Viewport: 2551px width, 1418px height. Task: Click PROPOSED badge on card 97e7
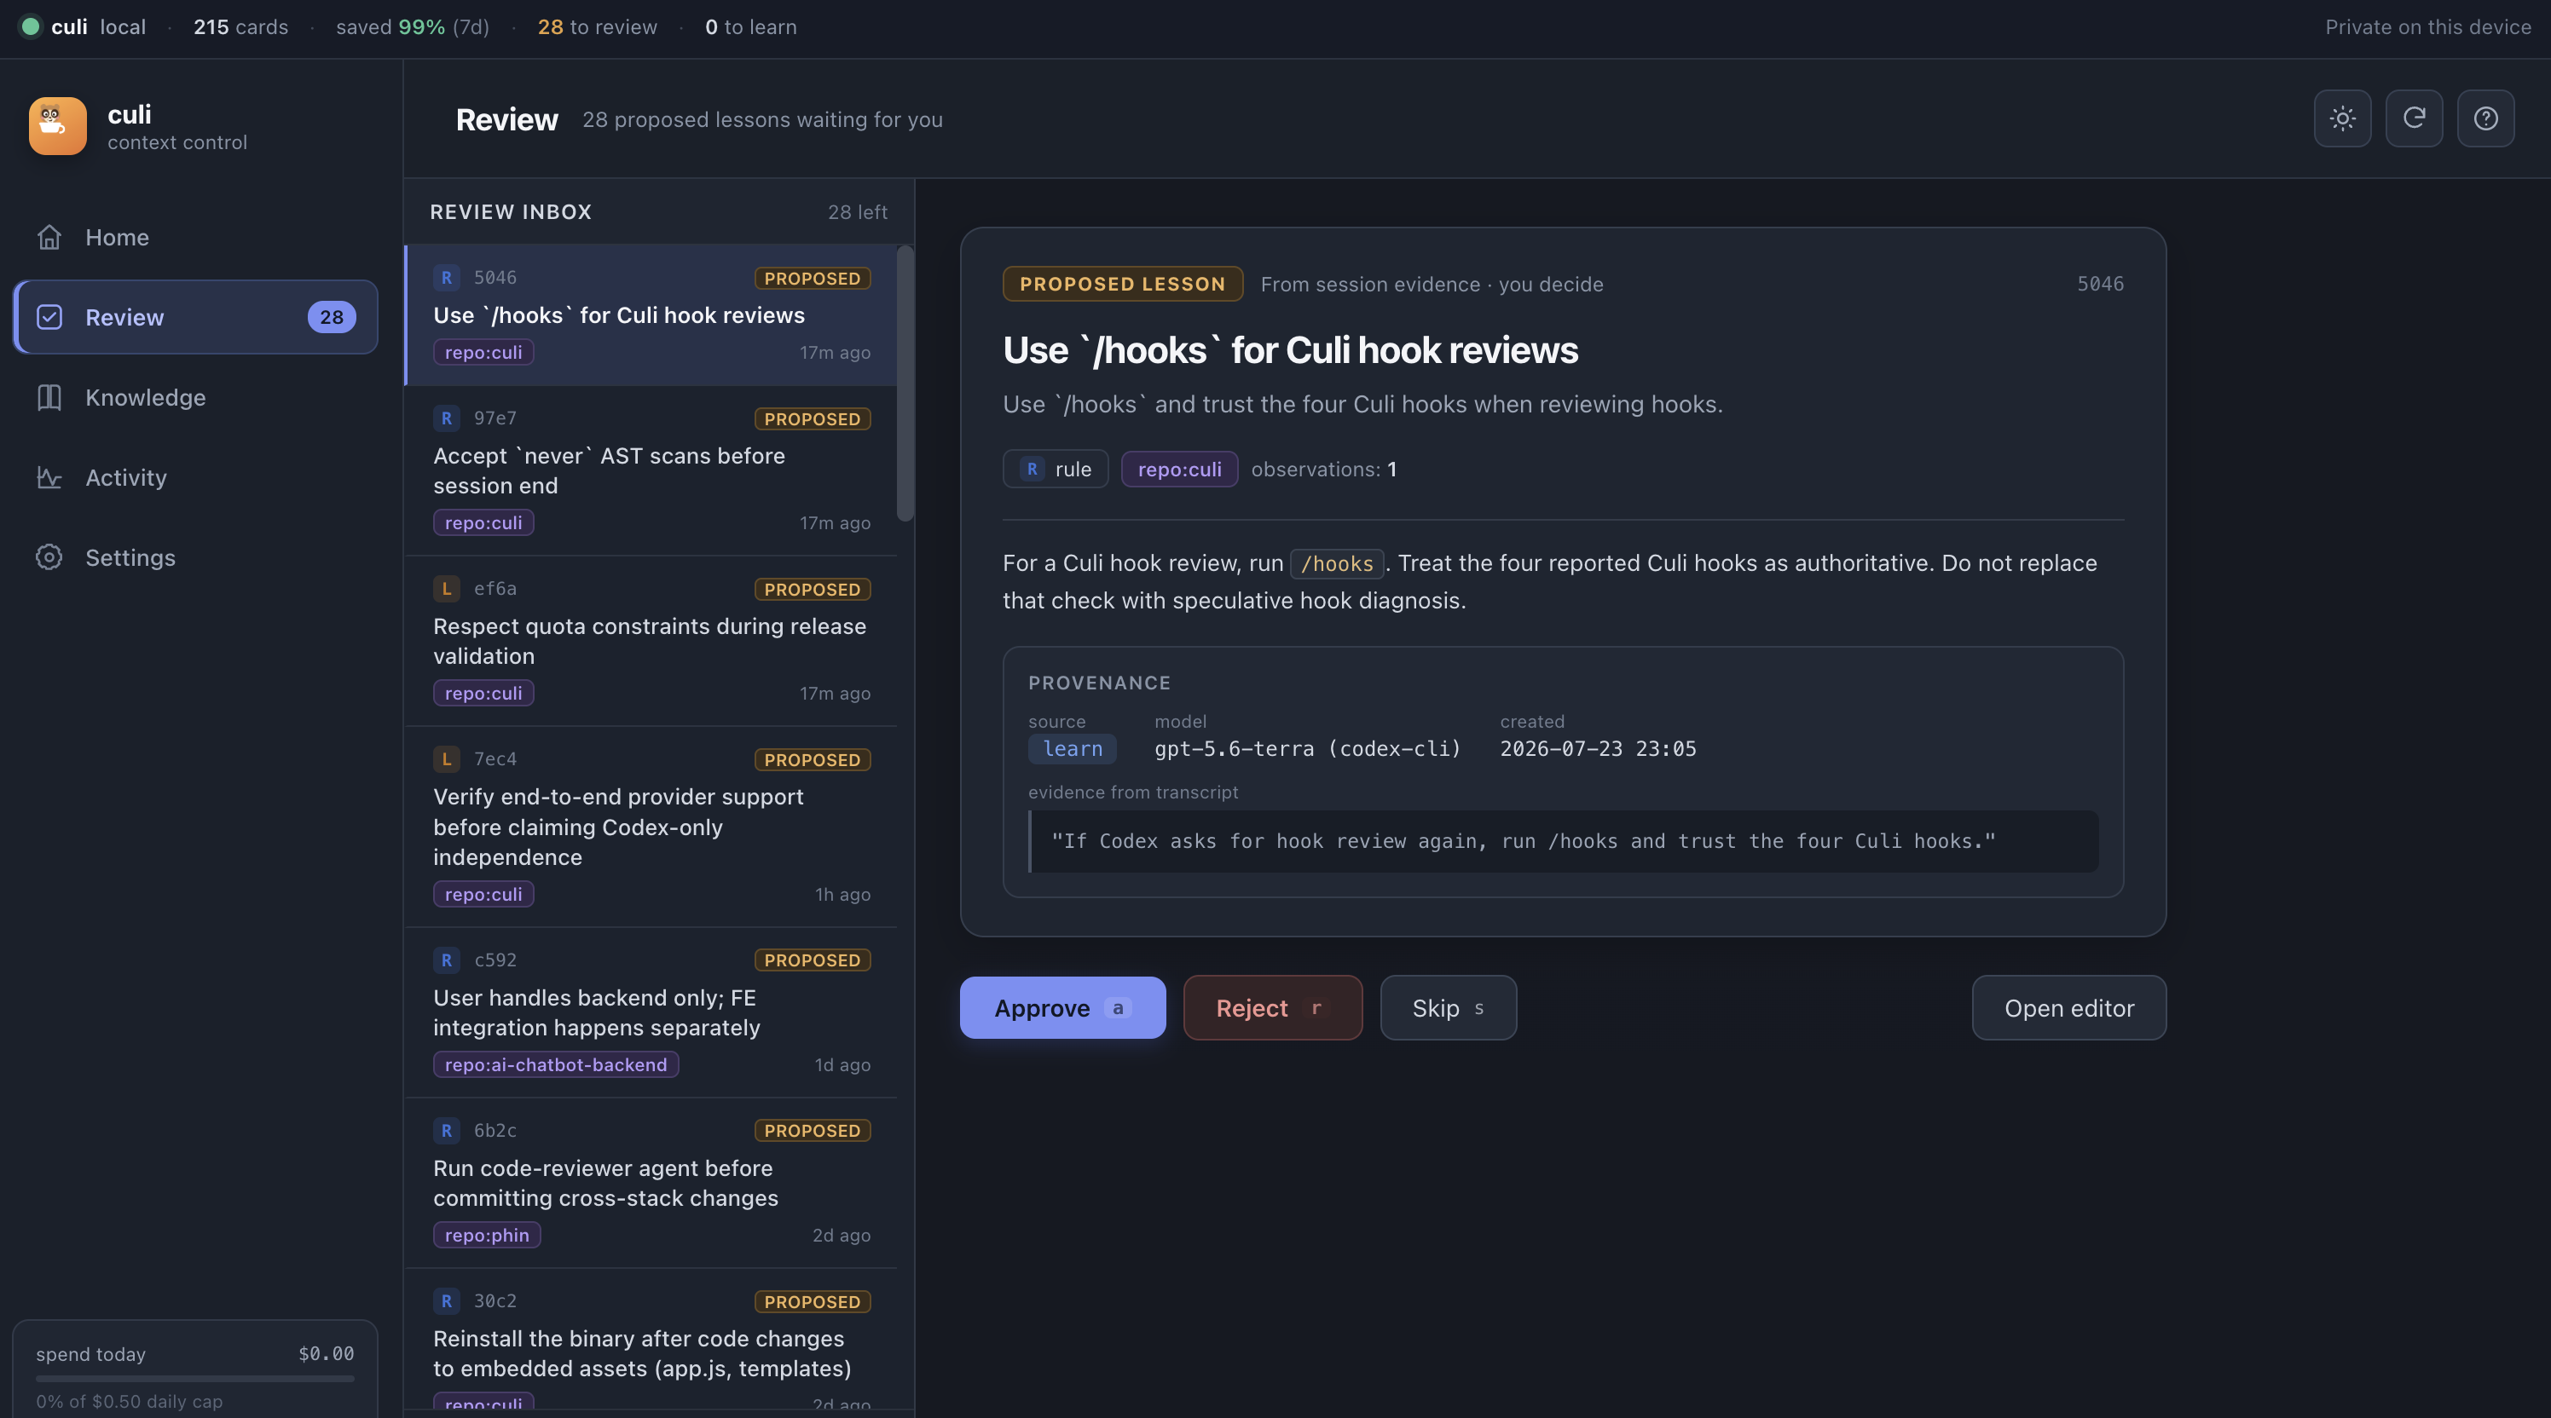812,418
